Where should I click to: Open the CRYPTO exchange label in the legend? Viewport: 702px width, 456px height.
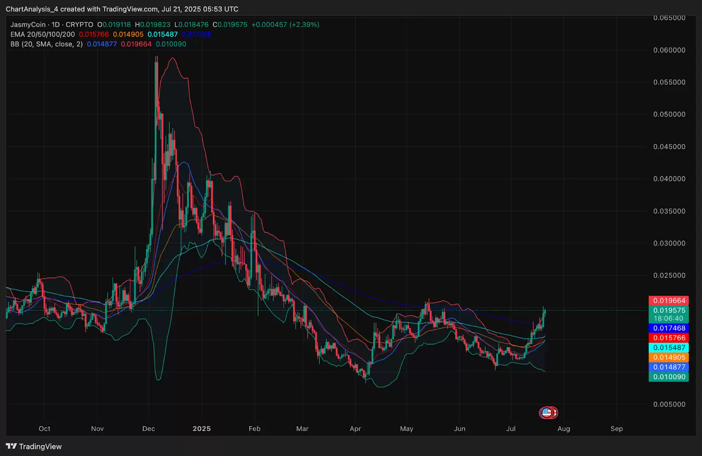[79, 25]
